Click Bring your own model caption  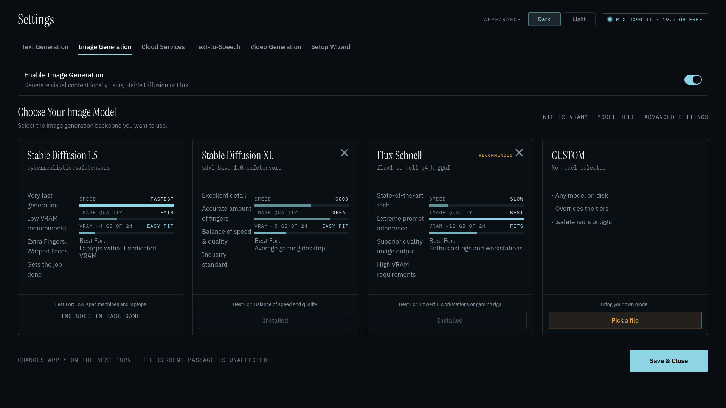pyautogui.click(x=625, y=304)
